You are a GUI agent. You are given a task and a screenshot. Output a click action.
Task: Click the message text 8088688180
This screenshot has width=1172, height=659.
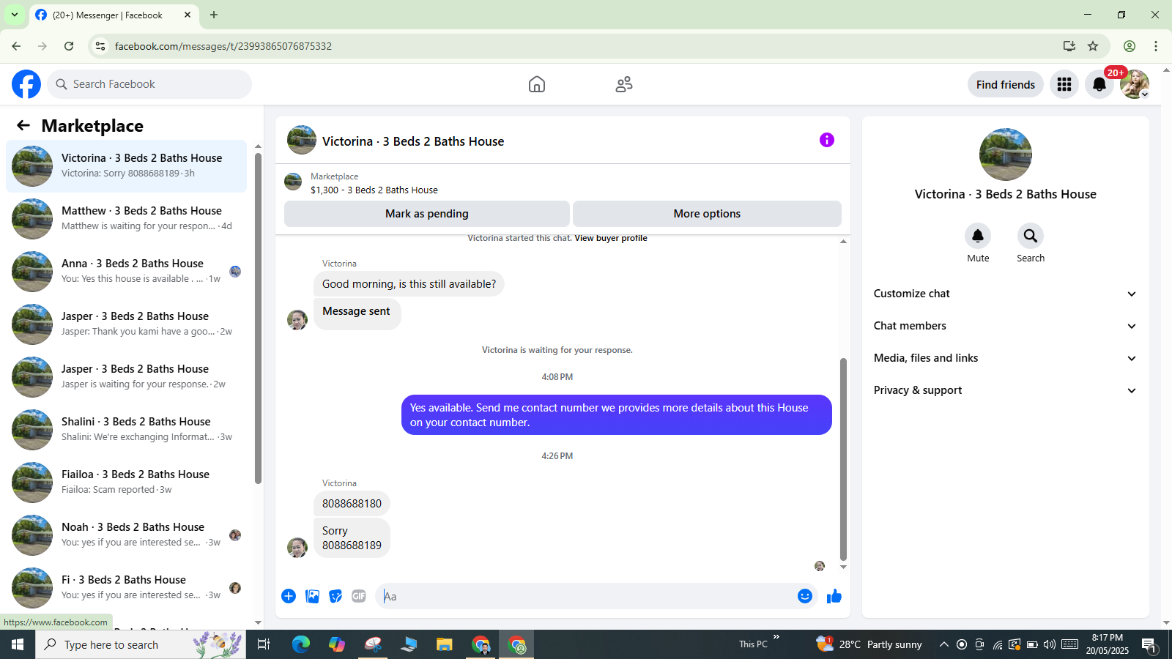point(352,504)
